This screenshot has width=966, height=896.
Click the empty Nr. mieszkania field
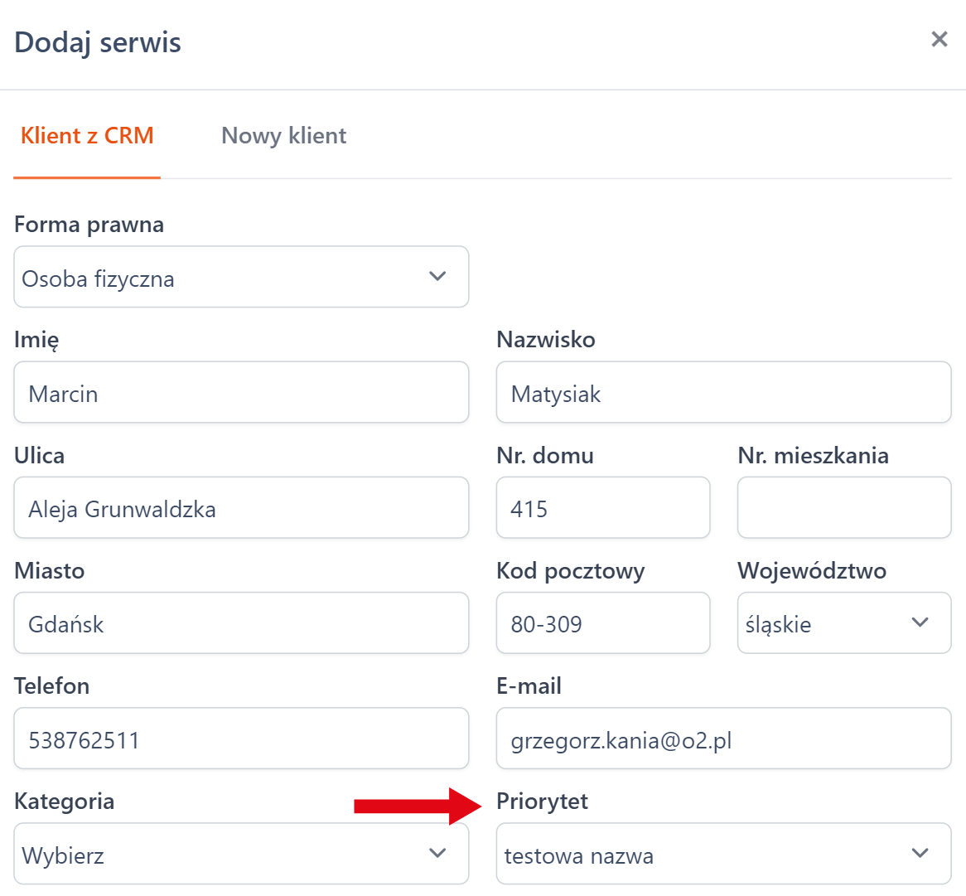[843, 508]
